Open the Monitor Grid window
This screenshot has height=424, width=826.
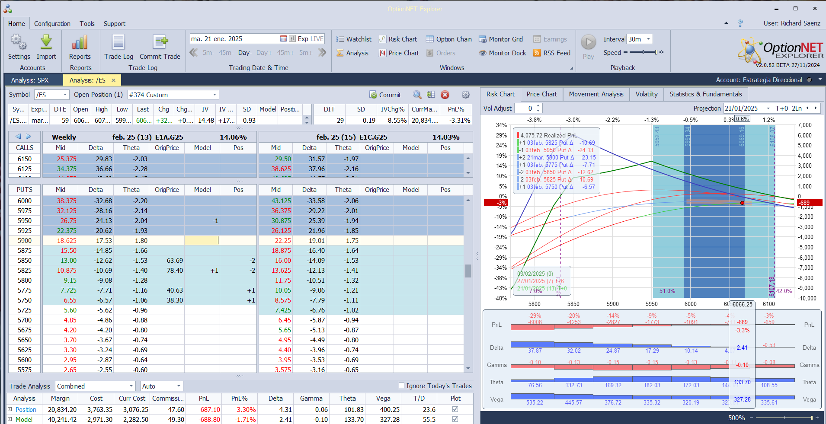pos(501,39)
